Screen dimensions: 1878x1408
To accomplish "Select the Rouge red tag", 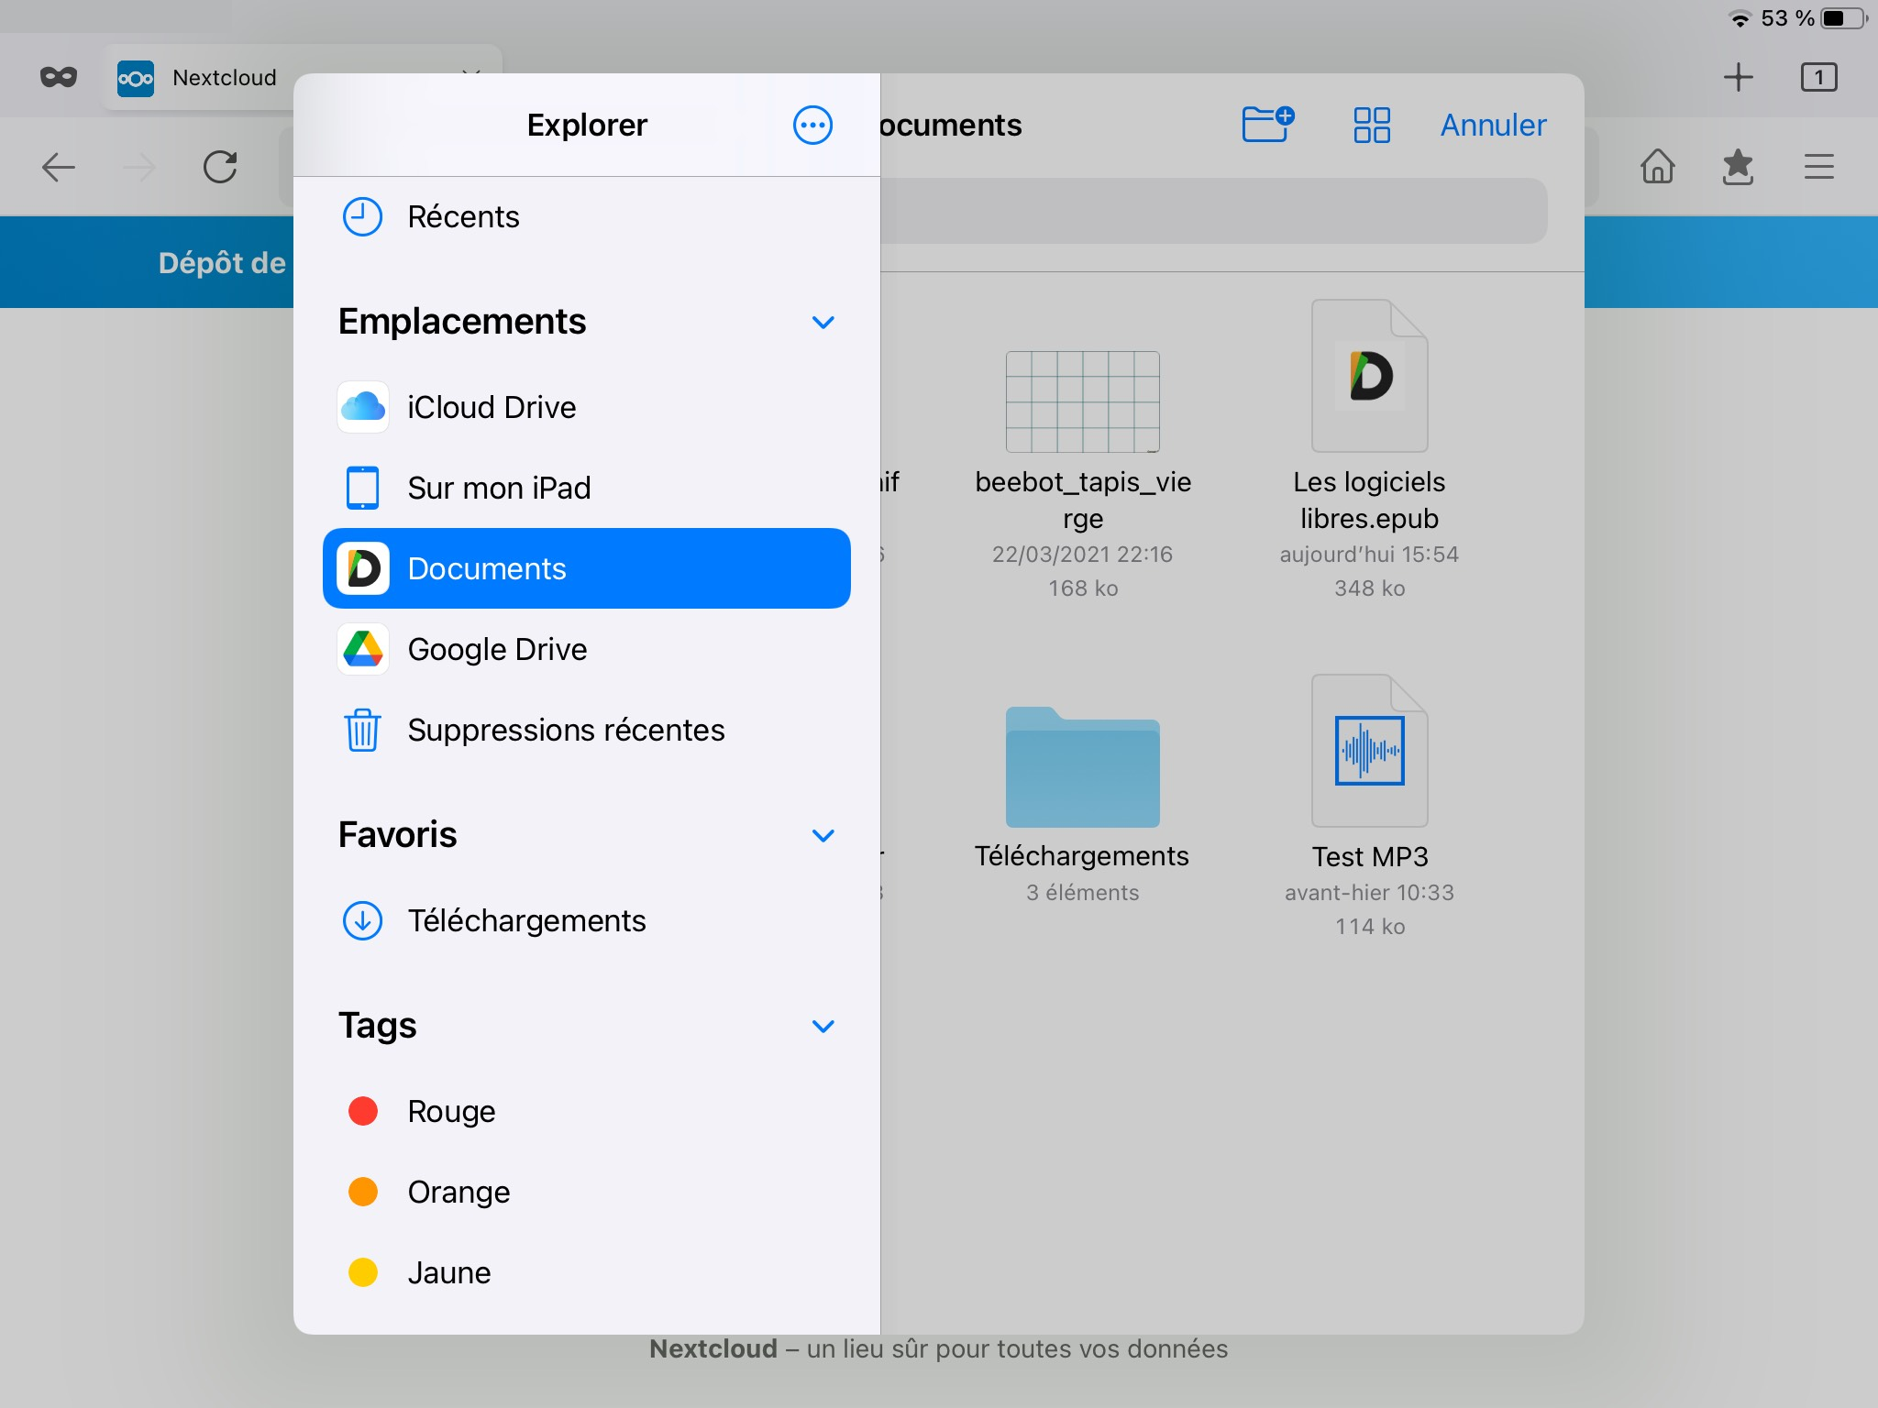I will pyautogui.click(x=451, y=1111).
